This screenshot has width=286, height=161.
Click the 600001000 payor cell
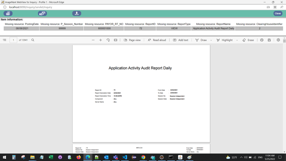(x=104, y=28)
